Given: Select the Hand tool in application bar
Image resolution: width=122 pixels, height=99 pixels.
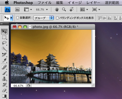Looking at the screenshot, I should point(57,10).
